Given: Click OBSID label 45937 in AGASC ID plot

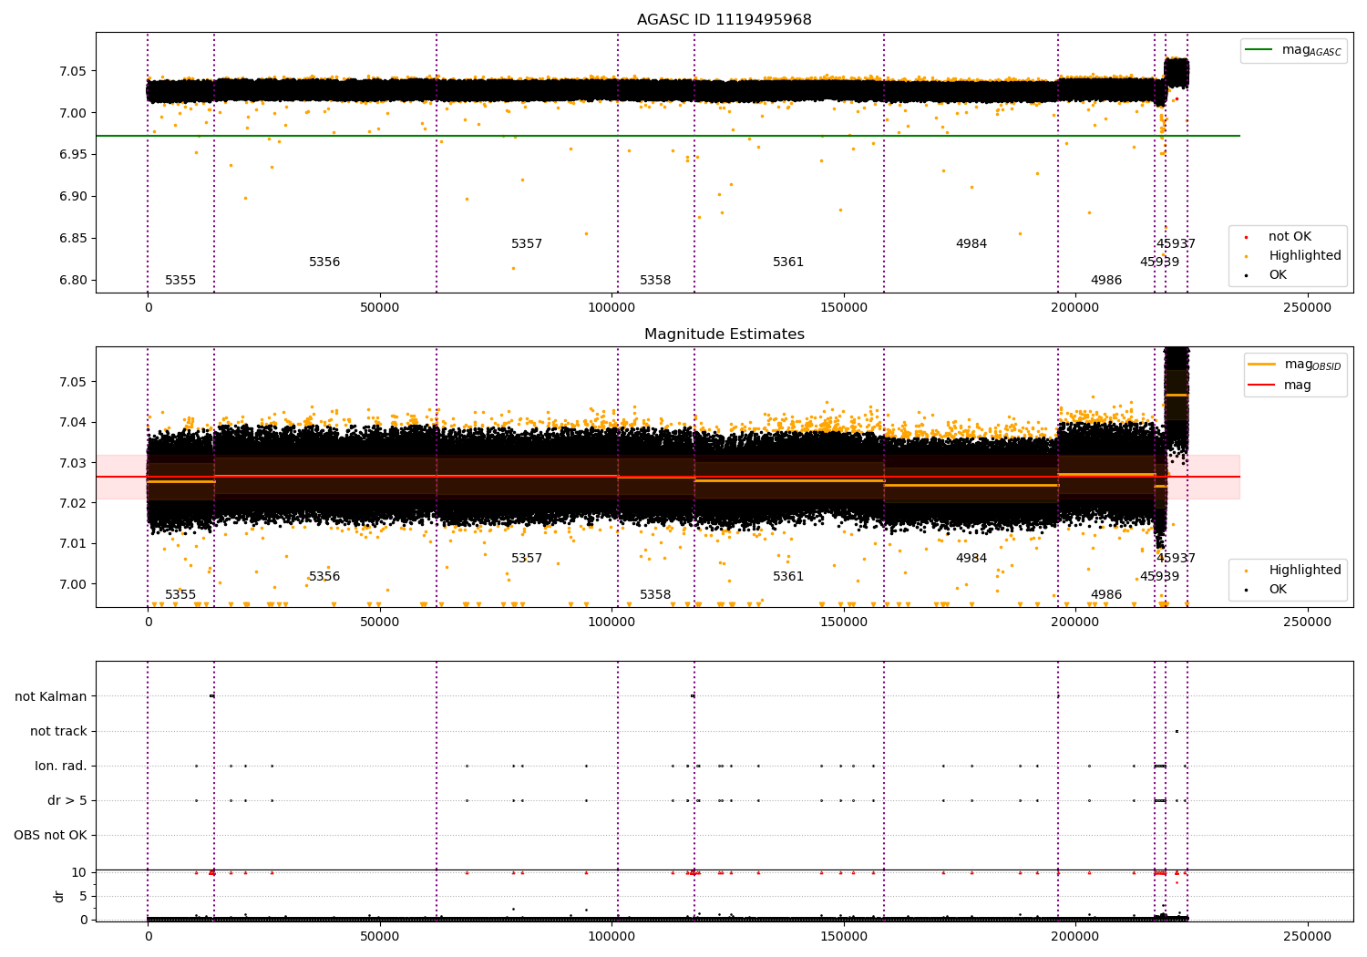Looking at the screenshot, I should (1176, 244).
